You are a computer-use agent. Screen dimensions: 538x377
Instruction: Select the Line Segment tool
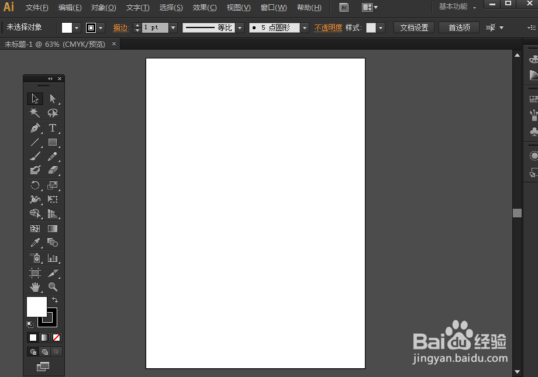[x=35, y=142]
